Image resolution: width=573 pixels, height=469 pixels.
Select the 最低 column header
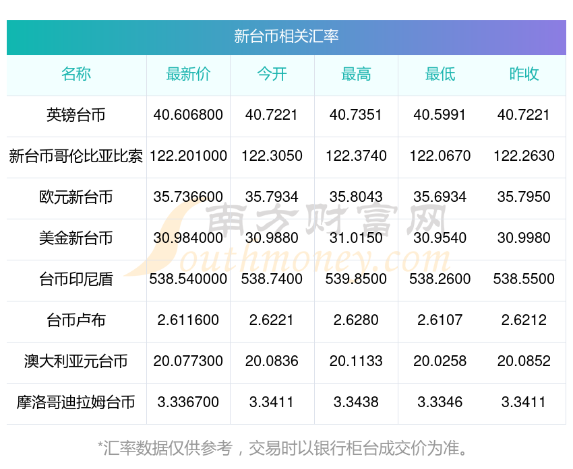[x=440, y=74]
